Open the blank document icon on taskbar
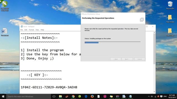The image size is (177, 99). point(98,97)
